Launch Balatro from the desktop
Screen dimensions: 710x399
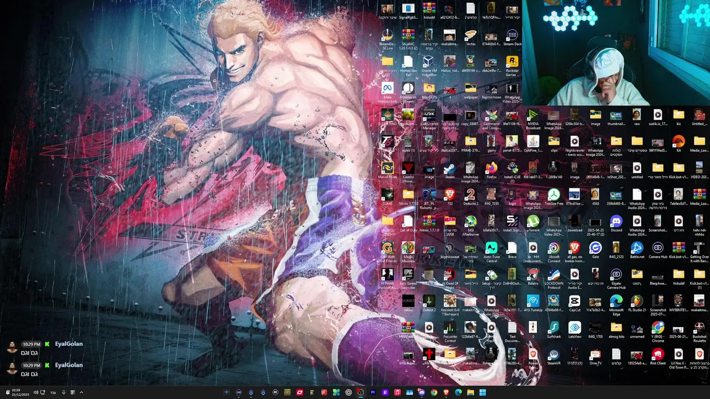click(533, 277)
